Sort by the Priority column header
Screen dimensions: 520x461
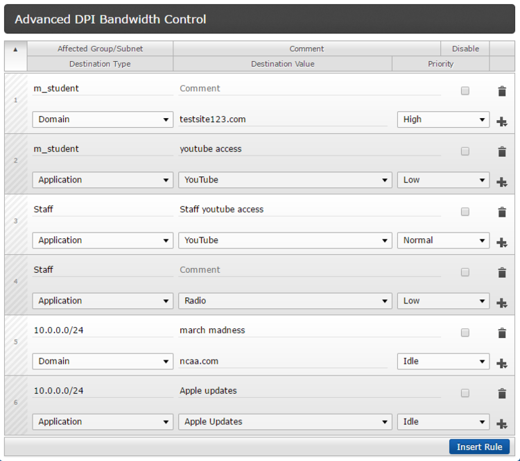pos(440,64)
